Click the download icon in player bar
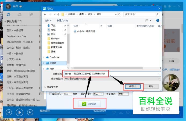Screen dimensions: 186x121 pyautogui.click(x=121, y=112)
